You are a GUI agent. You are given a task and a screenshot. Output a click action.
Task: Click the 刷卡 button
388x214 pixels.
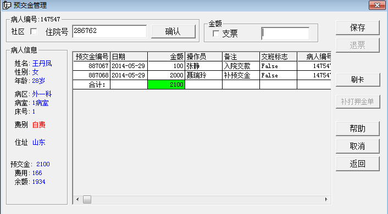coord(358,80)
